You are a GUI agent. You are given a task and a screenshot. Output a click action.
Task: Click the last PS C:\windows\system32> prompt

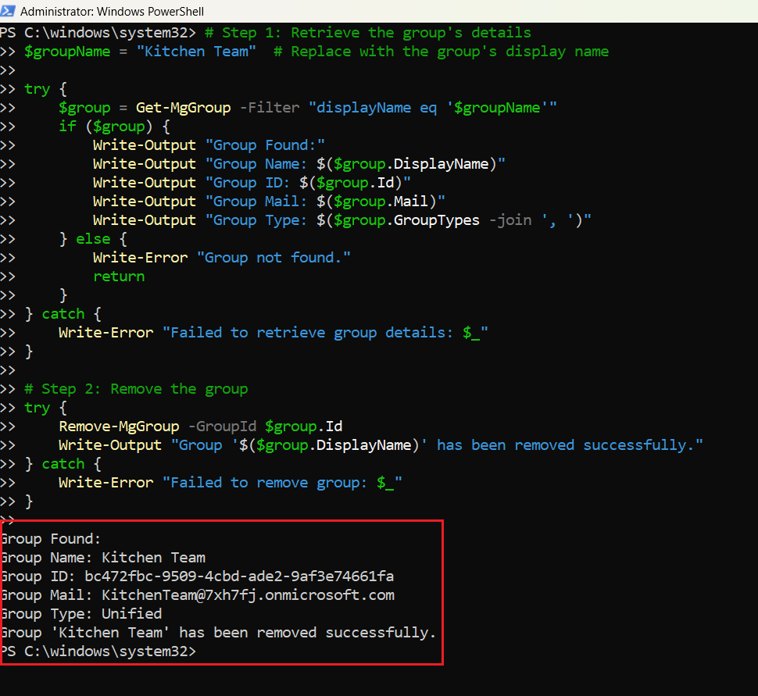(98, 651)
